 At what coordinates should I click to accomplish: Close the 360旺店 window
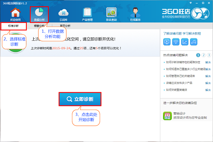(x=209, y=3)
